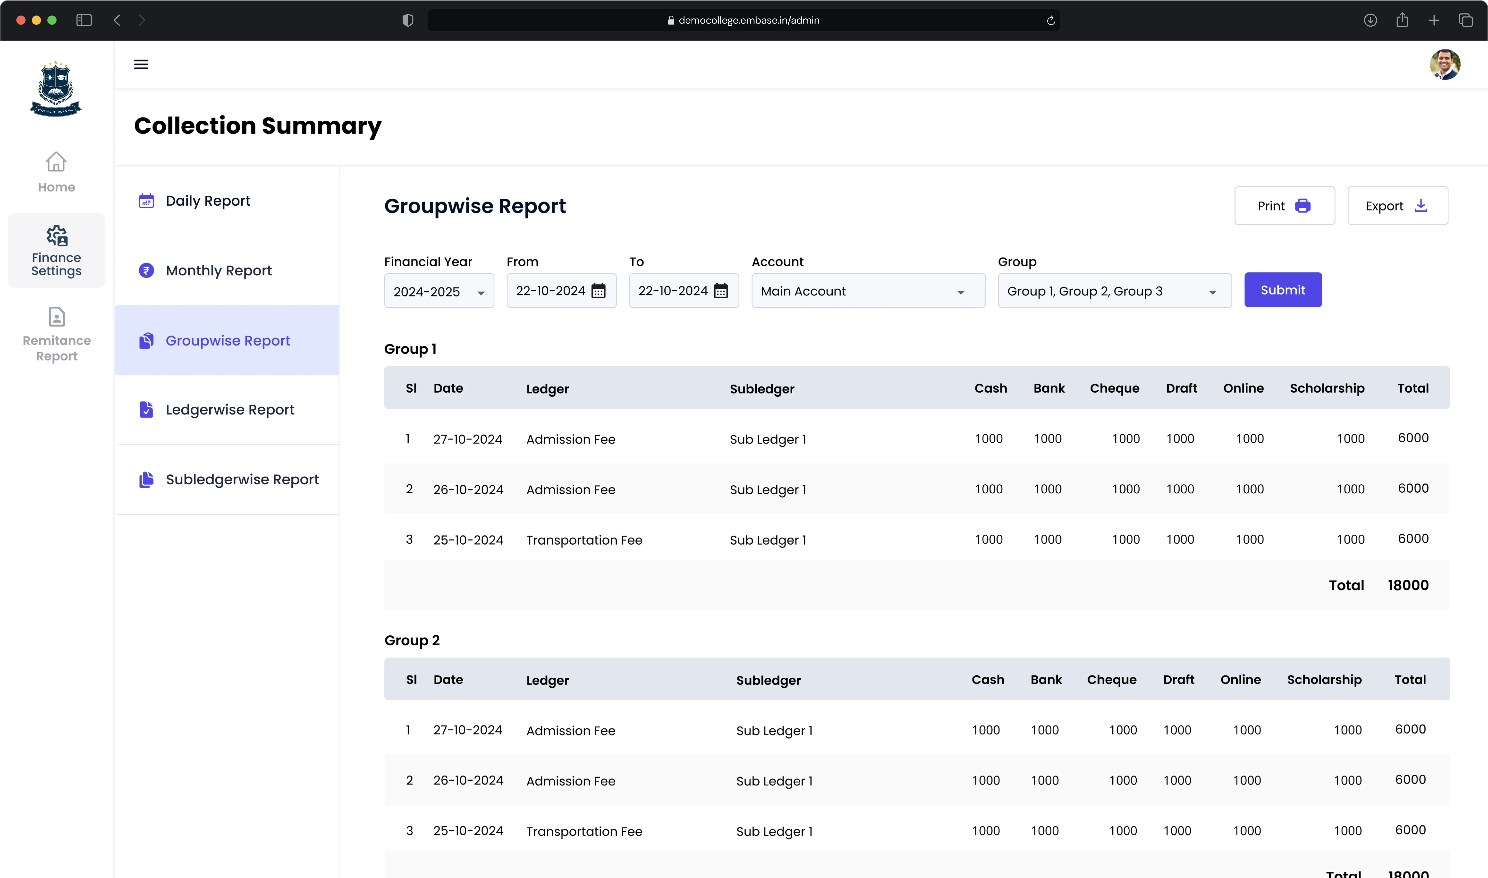Go forward in browser
This screenshot has width=1488, height=878.
(142, 20)
